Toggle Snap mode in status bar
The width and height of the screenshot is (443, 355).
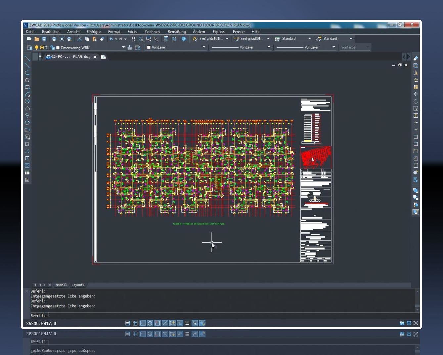[x=128, y=323]
